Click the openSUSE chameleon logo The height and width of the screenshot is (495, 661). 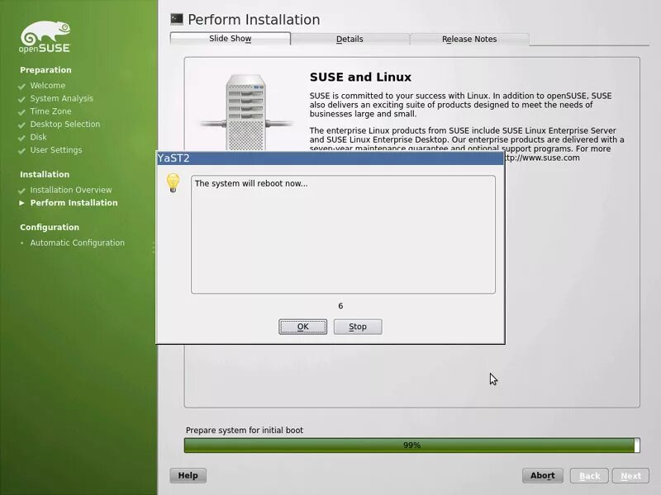(45, 37)
